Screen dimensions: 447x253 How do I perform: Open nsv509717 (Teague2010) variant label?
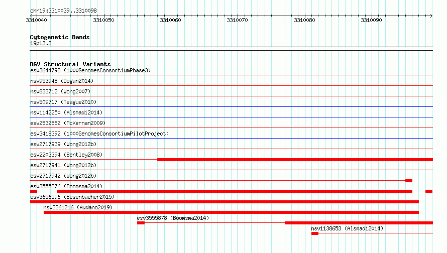[x=63, y=102]
